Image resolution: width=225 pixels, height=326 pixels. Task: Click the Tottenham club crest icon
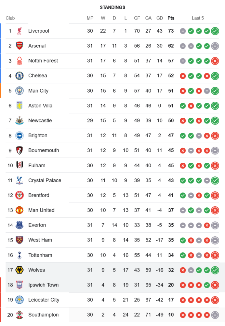click(20, 255)
